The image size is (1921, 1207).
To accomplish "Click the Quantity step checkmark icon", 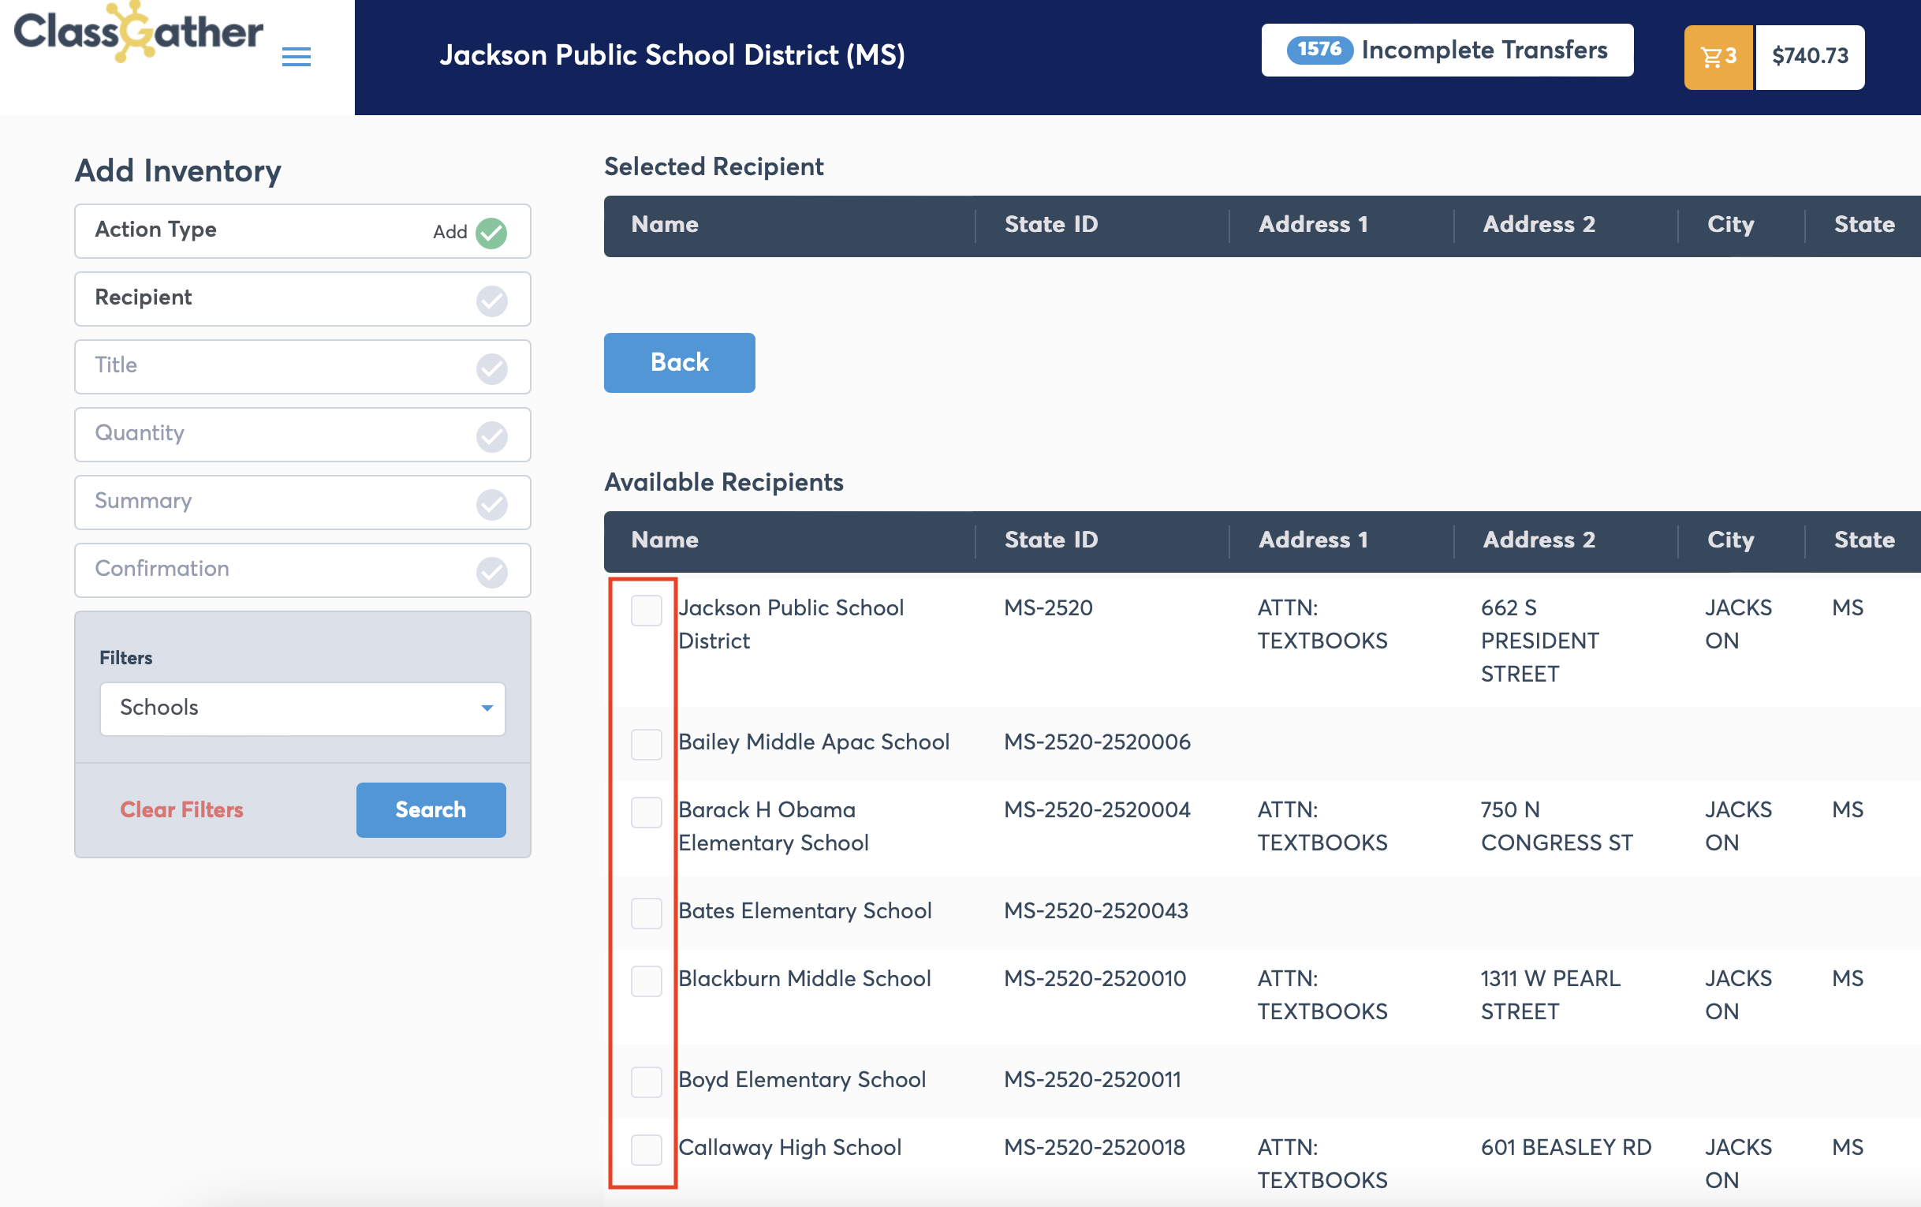I will tap(491, 435).
